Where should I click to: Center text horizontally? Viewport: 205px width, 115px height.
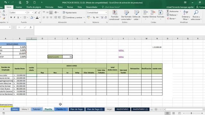pos(47,17)
